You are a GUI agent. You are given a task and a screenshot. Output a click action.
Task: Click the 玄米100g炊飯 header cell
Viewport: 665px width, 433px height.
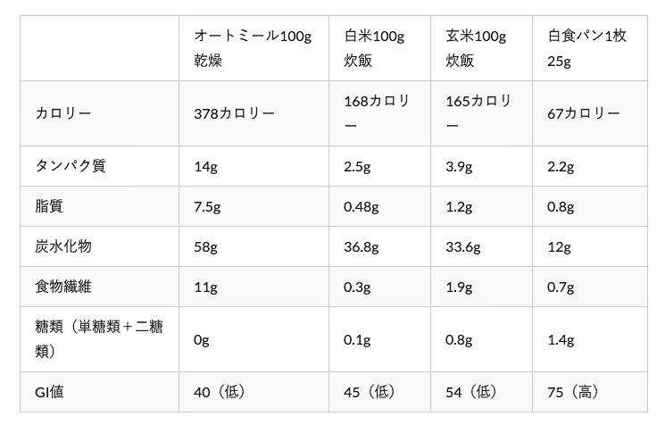(481, 48)
